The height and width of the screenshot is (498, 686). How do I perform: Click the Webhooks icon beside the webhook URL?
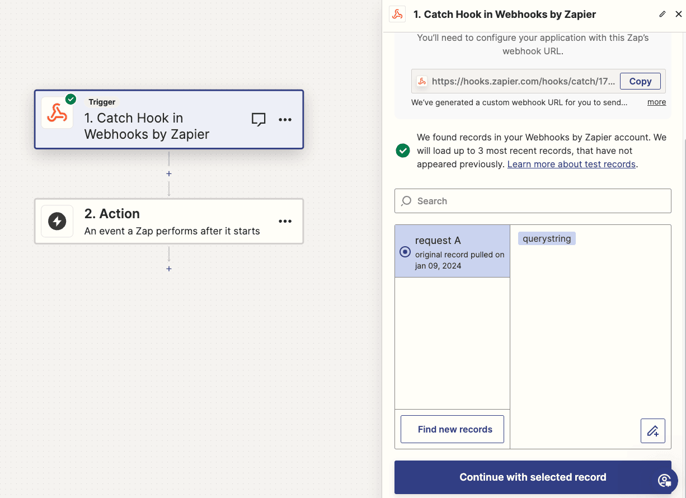coord(422,81)
